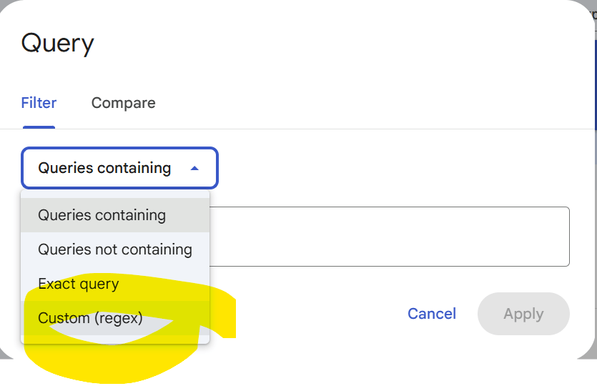
Task: Click the blue underline beneath Filter
Action: point(39,127)
